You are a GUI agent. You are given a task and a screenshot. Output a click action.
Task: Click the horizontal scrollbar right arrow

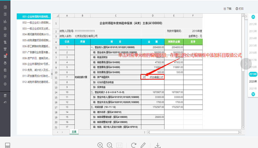pos(240,132)
